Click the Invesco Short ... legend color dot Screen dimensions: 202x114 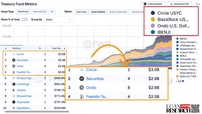click(x=177, y=52)
